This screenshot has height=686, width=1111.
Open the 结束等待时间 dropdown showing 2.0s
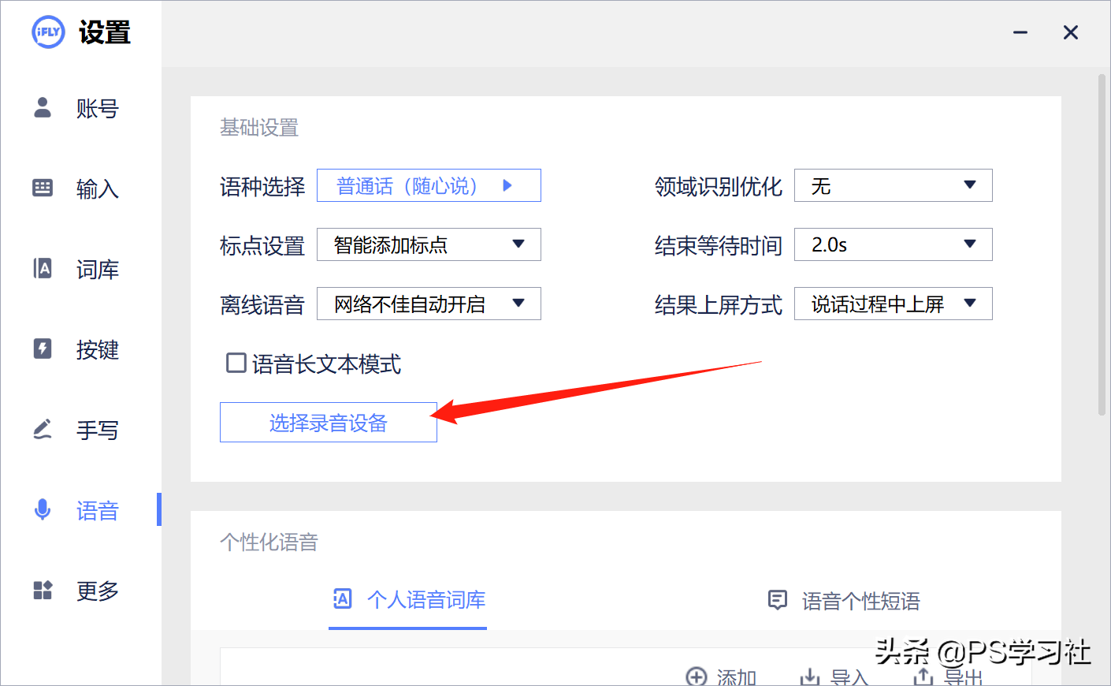pos(893,244)
